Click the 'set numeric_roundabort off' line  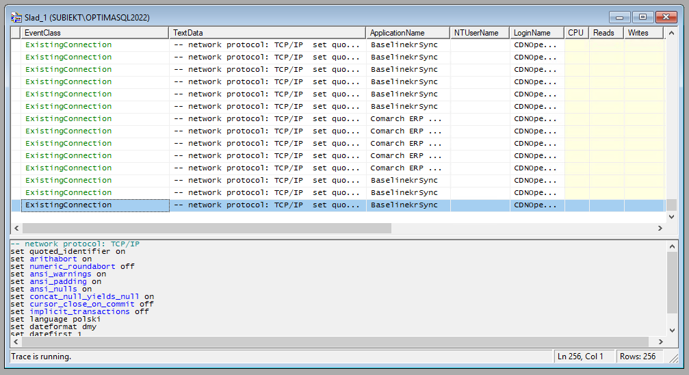tap(73, 266)
